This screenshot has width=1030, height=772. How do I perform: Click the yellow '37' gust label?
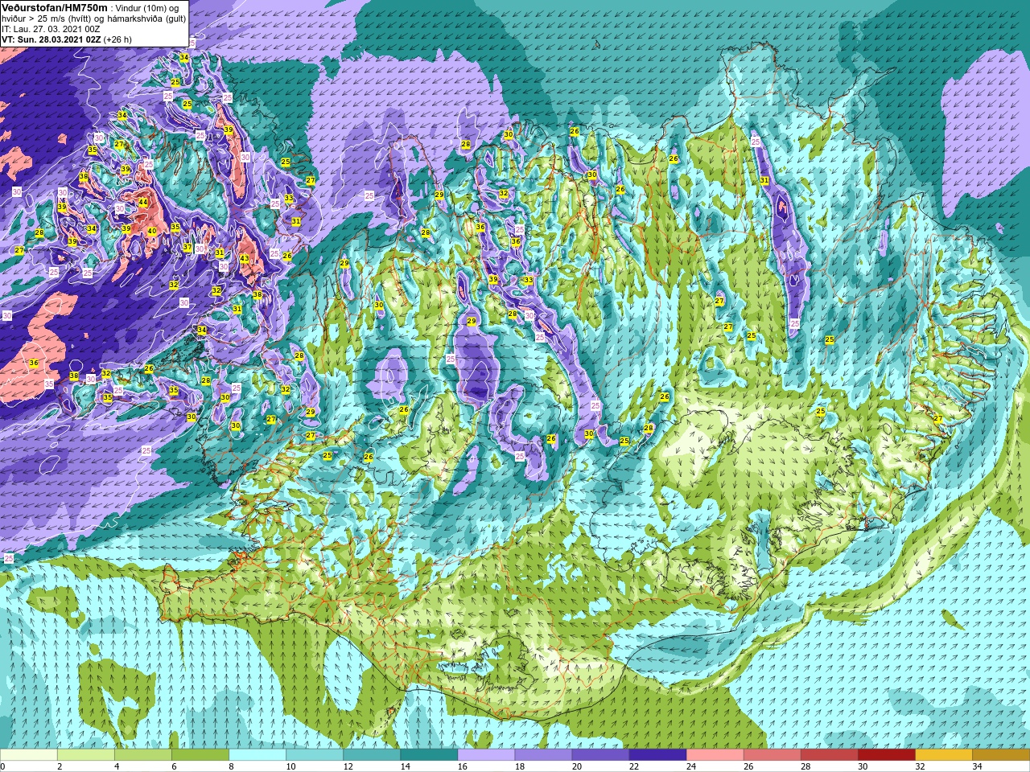(187, 247)
